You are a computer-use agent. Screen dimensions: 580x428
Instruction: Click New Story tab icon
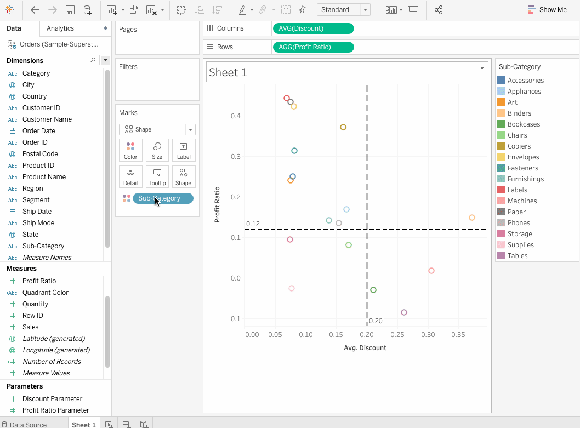(144, 424)
